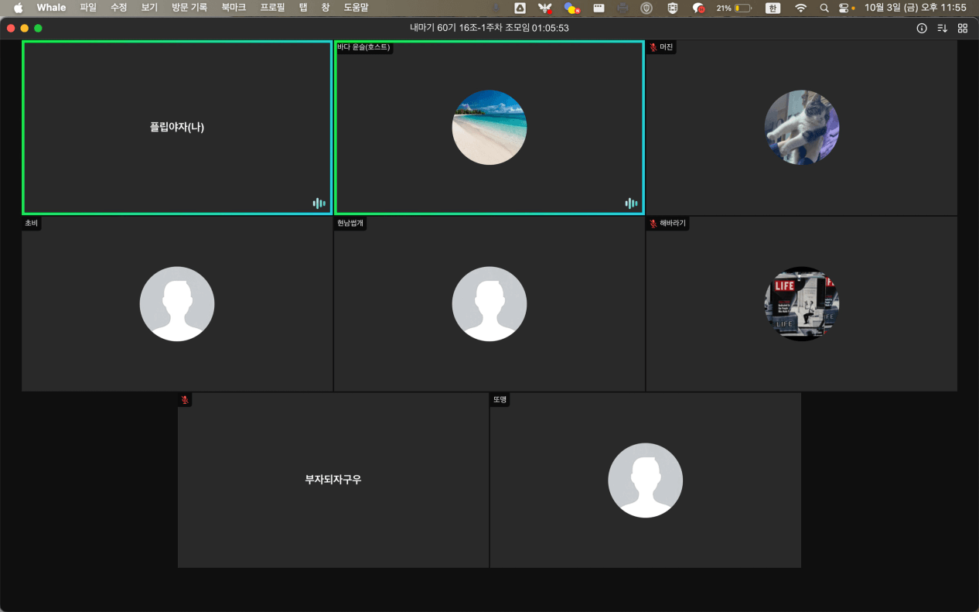Click the muted mic icon next to 머진
The height and width of the screenshot is (612, 979).
coord(653,47)
